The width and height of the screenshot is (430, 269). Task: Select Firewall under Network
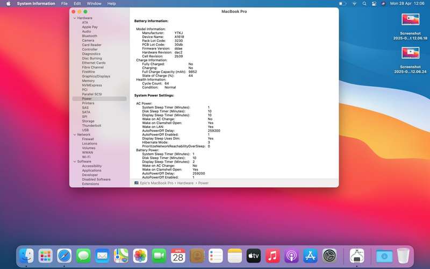coord(88,139)
